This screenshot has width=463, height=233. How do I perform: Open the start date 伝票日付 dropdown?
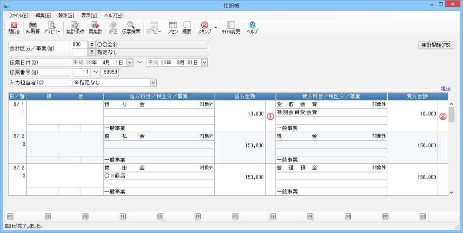point(129,63)
